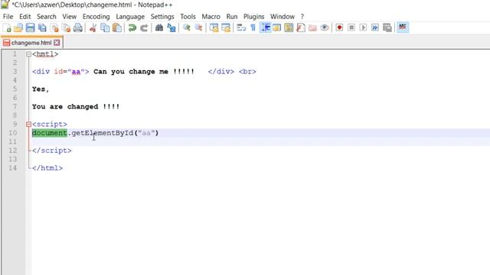Print the document with the printer icon
The image size is (490, 275).
78,27
